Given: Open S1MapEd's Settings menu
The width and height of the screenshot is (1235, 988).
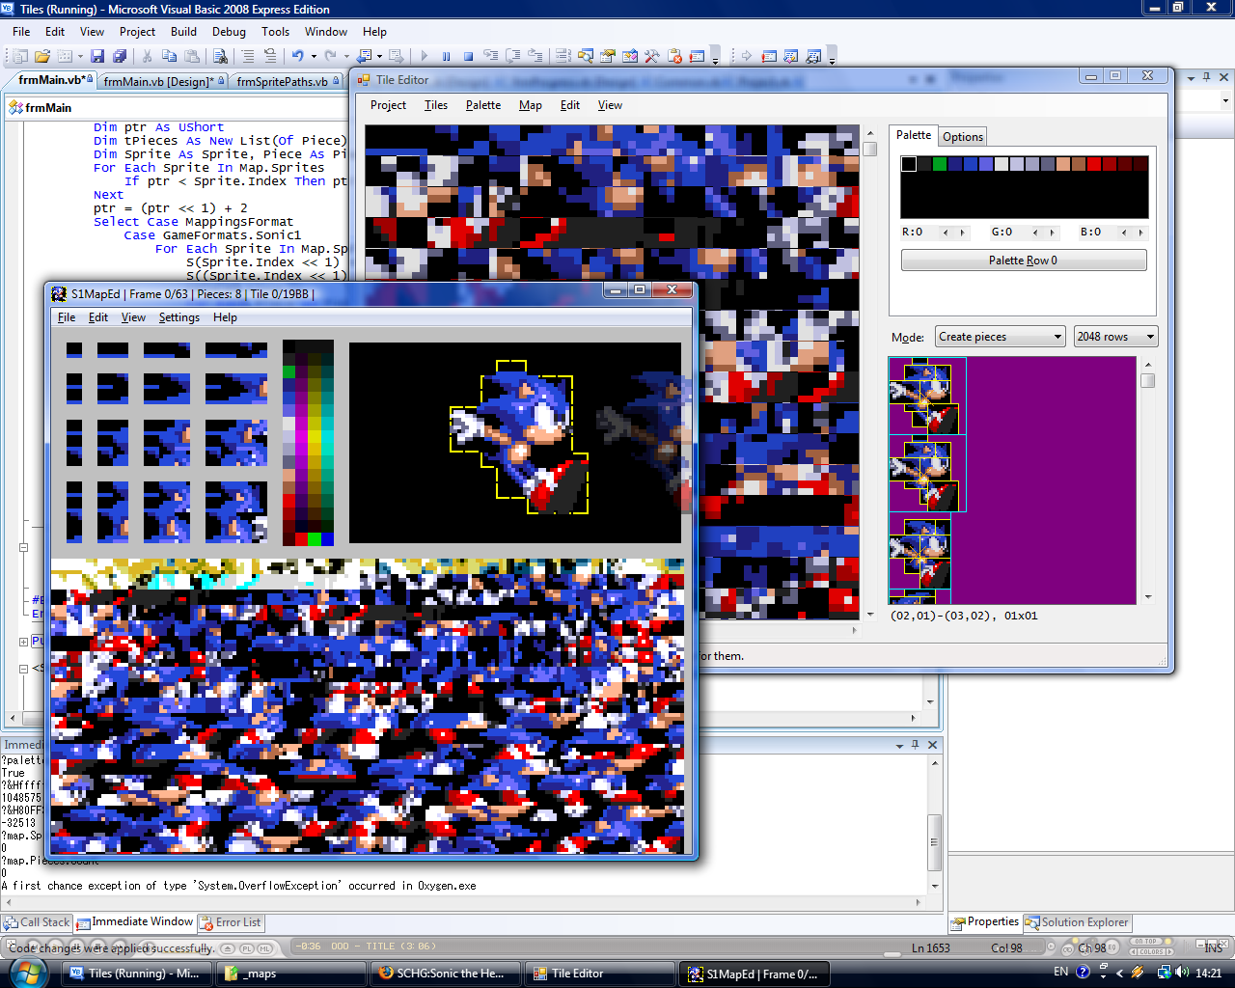Looking at the screenshot, I should [x=179, y=317].
